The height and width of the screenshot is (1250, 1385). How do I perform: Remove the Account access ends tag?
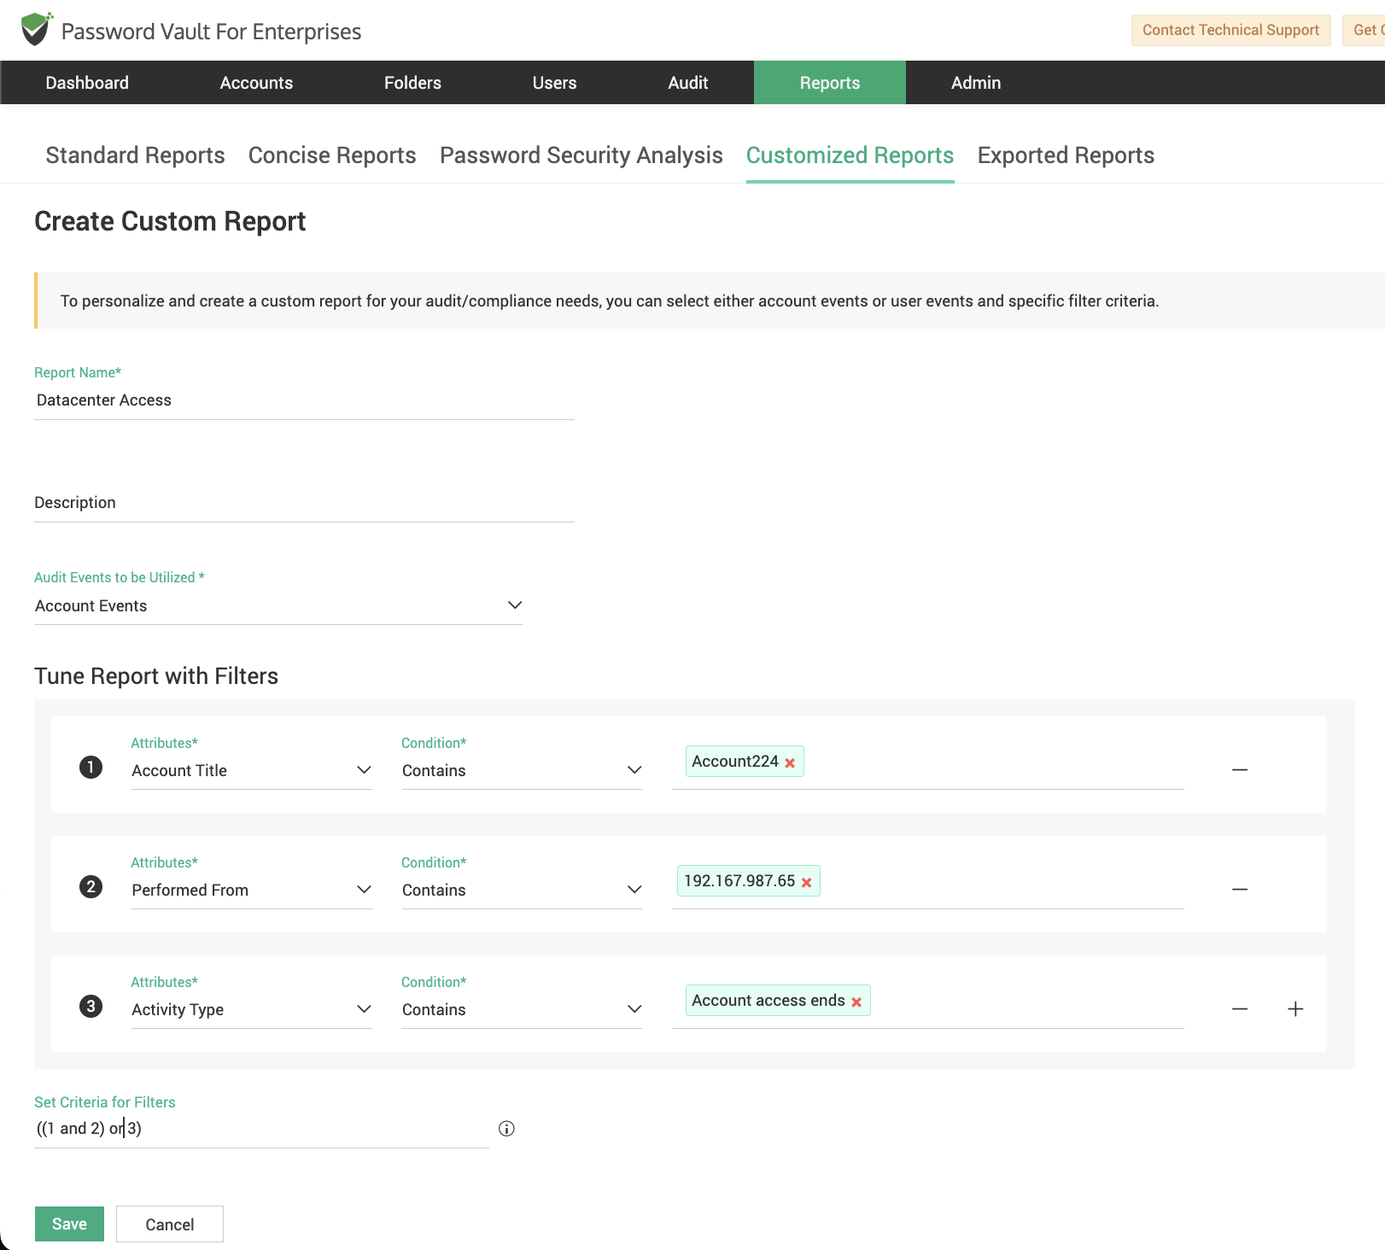tap(856, 1002)
